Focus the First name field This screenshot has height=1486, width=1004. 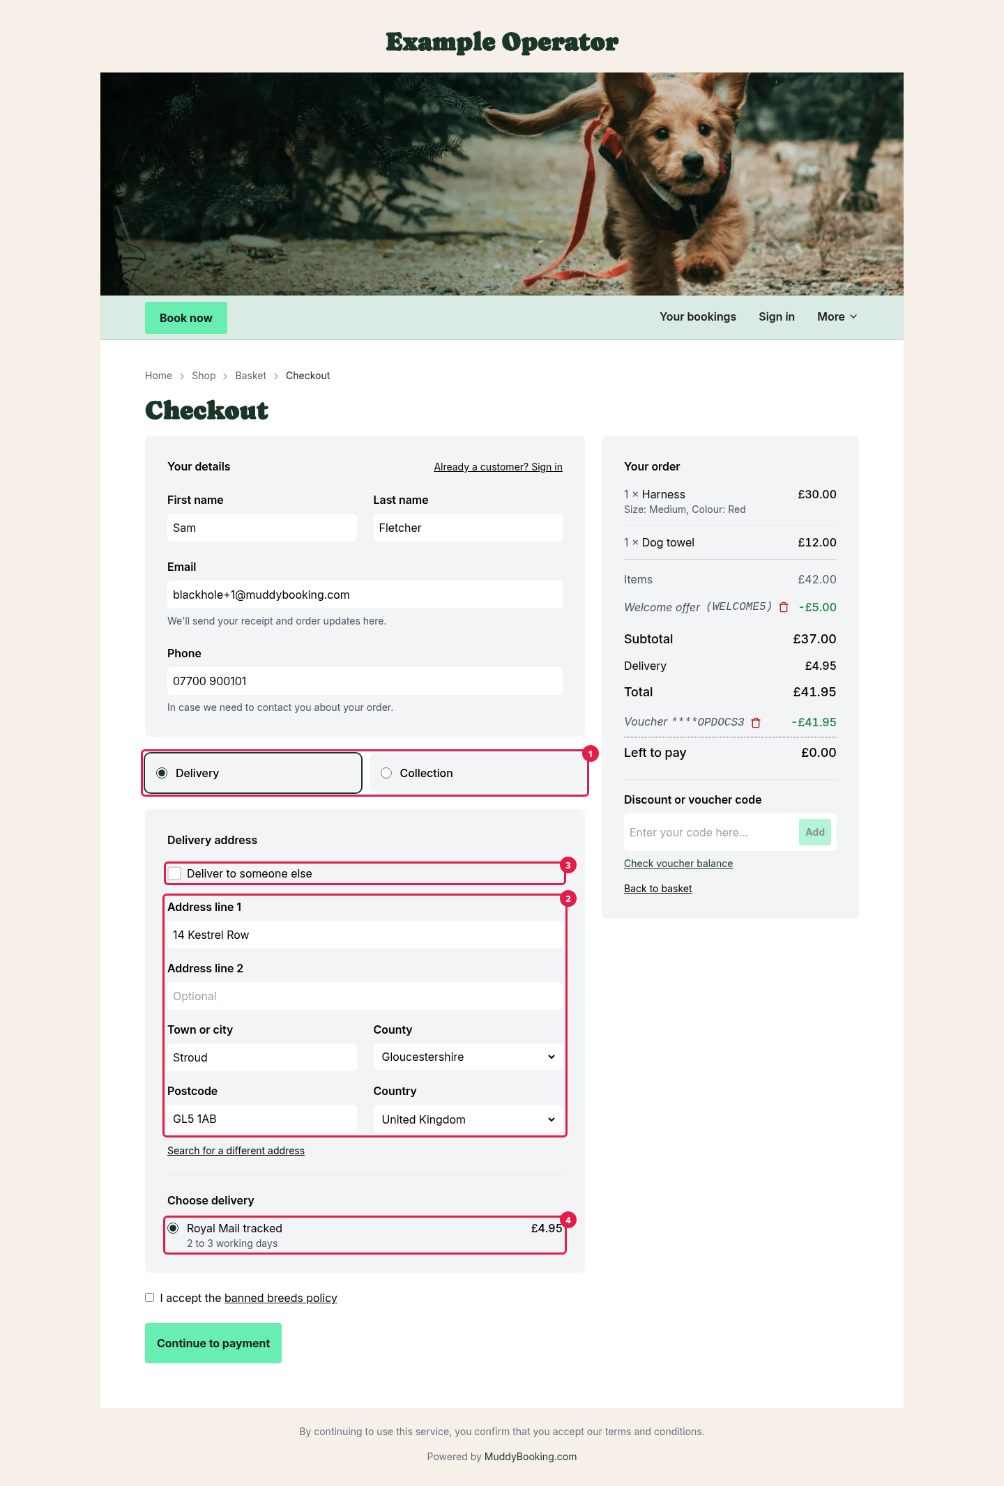(262, 528)
